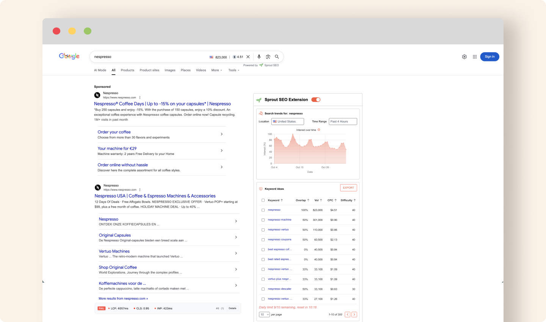Activate the microphone voice search icon
This screenshot has height=322, width=546.
(259, 56)
